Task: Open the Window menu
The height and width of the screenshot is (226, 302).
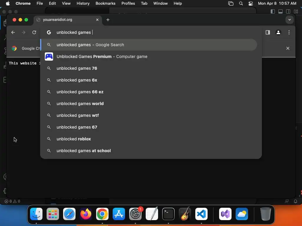Action: 160,3
